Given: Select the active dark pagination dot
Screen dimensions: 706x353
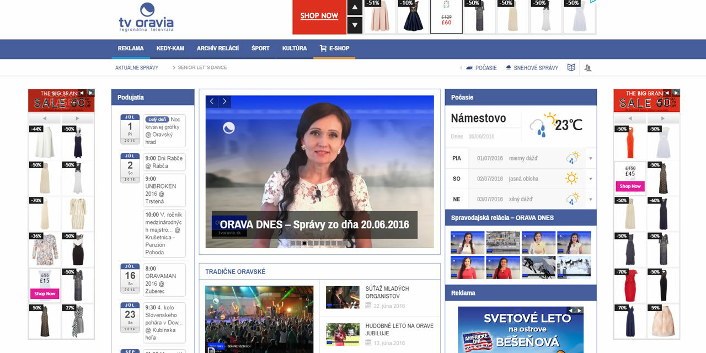Looking at the screenshot, I should coord(304,243).
